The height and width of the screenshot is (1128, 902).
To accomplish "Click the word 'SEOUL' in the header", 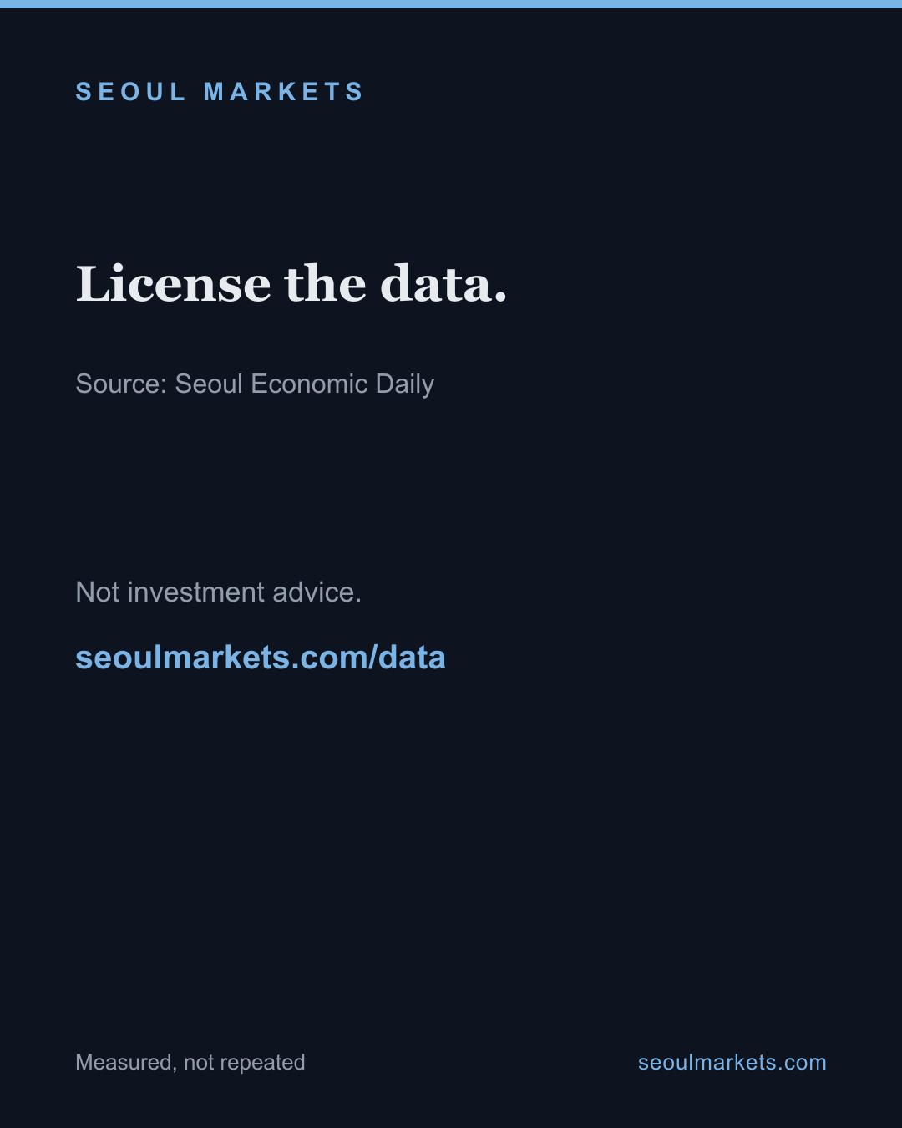I will 131,91.
